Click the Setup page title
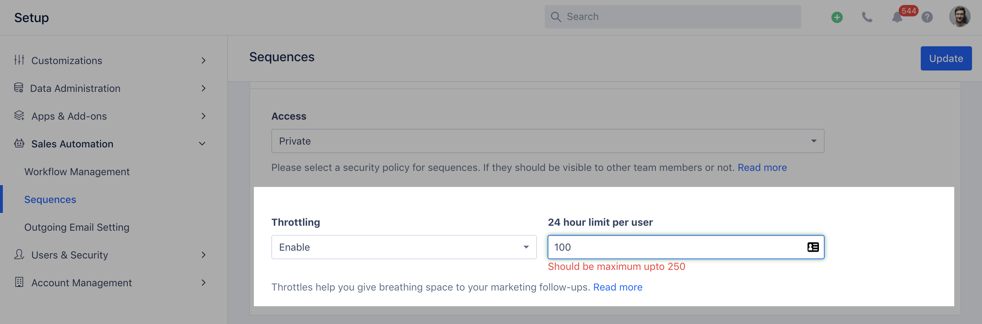Viewport: 982px width, 324px height. 31,17
